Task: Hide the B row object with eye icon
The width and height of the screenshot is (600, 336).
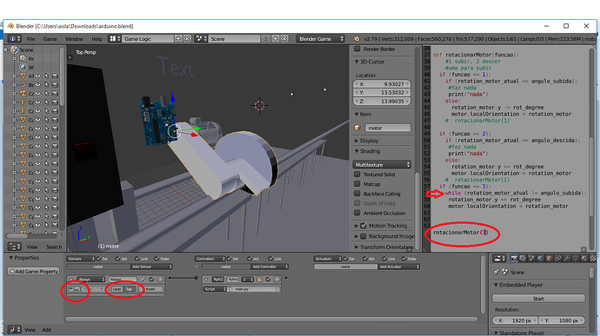Action: 38,85
